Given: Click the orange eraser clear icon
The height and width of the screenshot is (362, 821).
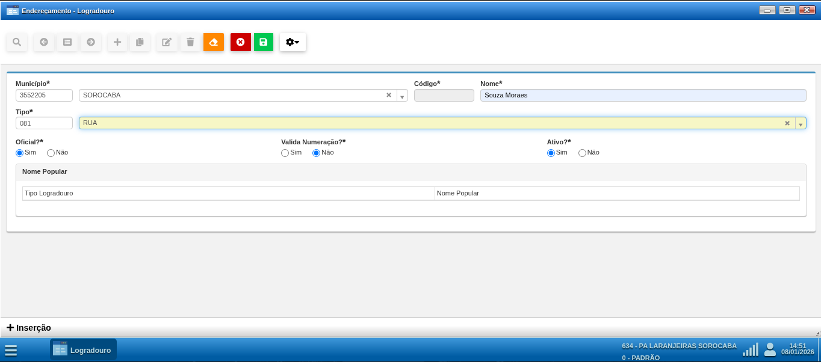Looking at the screenshot, I should tap(214, 42).
